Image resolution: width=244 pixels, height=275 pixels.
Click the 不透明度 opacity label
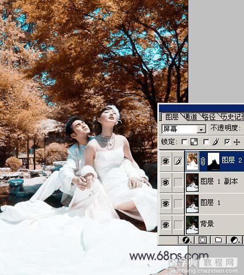(x=226, y=128)
